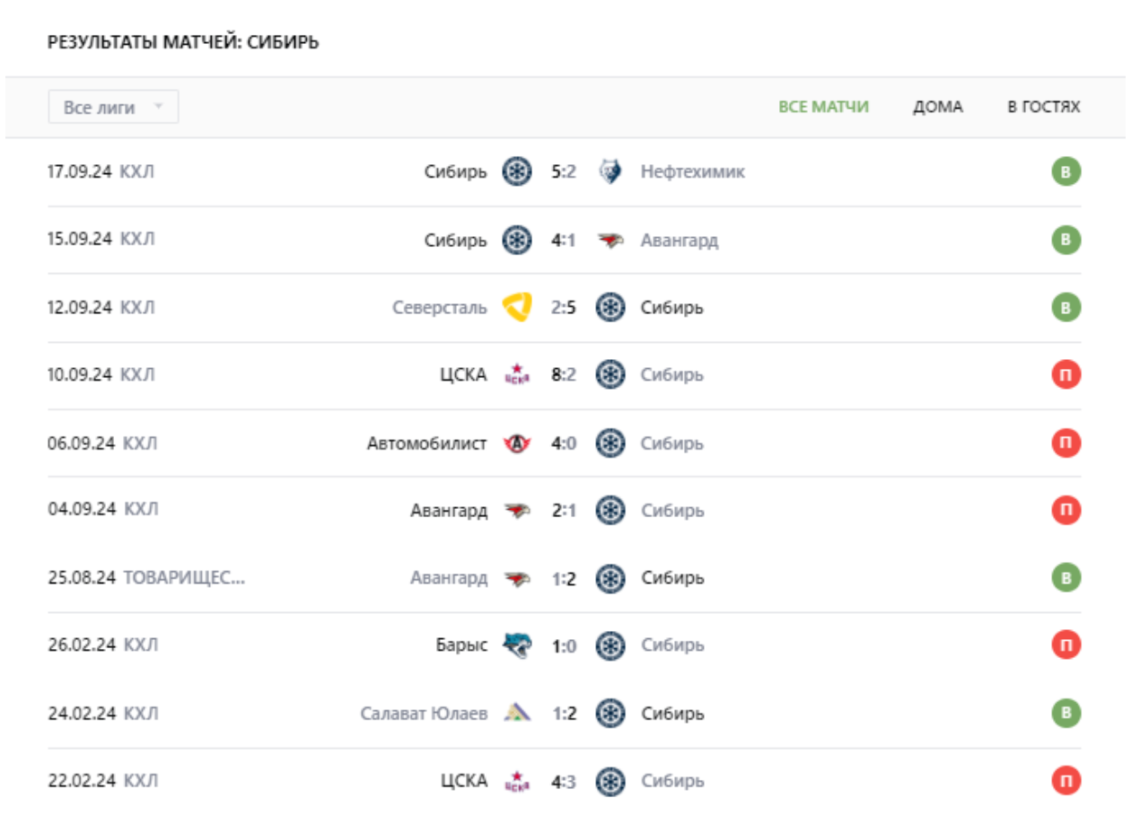1131x833 pixels.
Task: Select the Все матчи tab
Action: pyautogui.click(x=823, y=108)
